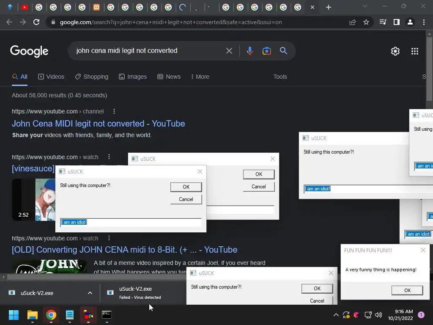Select the Videos search filter
433x325 pixels.
coord(51,77)
